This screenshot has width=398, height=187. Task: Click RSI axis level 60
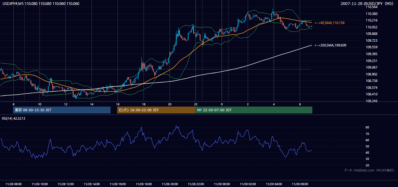pyautogui.click(x=367, y=140)
